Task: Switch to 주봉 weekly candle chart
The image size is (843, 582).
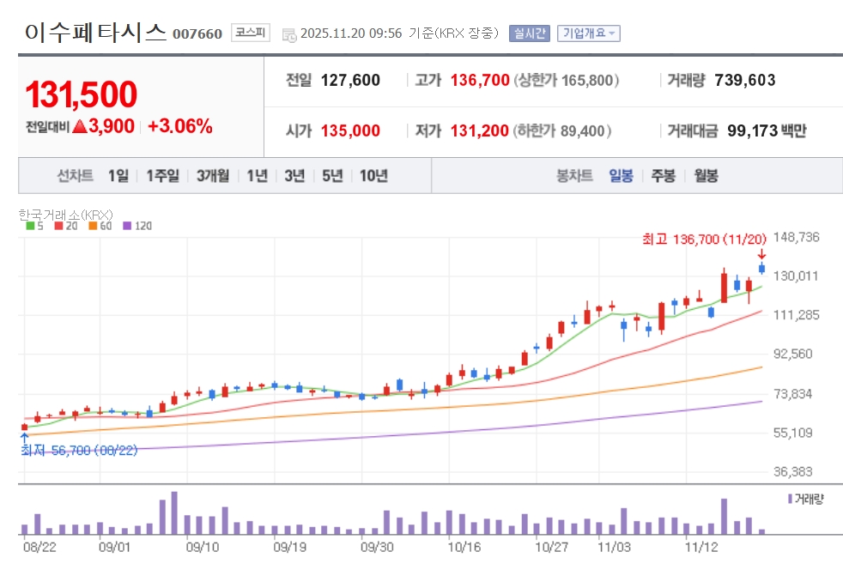Action: (x=663, y=176)
